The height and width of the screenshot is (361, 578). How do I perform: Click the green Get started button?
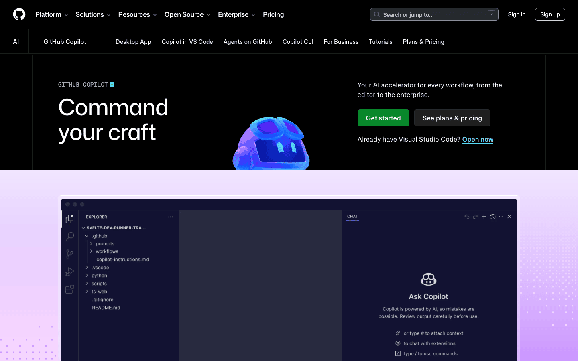383,118
